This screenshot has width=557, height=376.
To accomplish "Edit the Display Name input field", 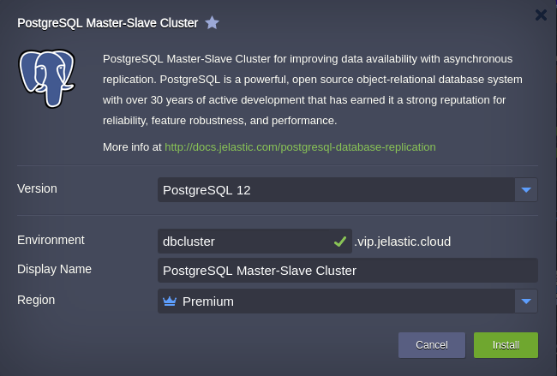I will 347,271.
